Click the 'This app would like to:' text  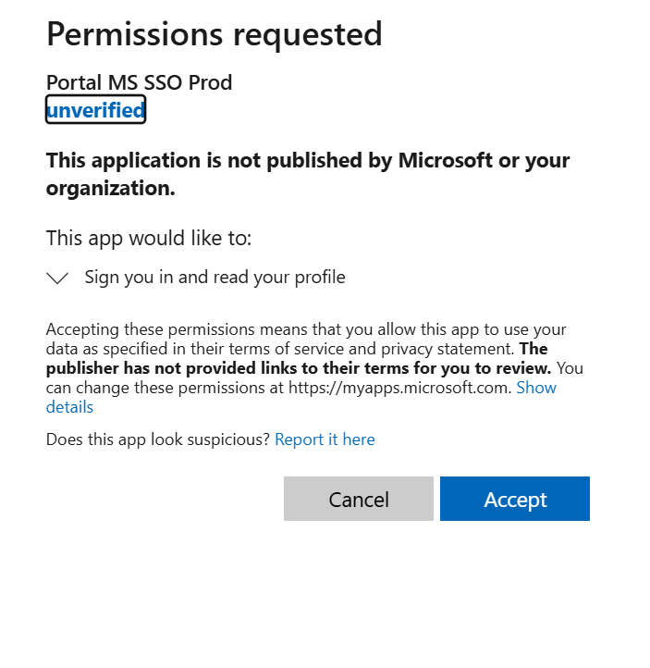click(x=149, y=238)
